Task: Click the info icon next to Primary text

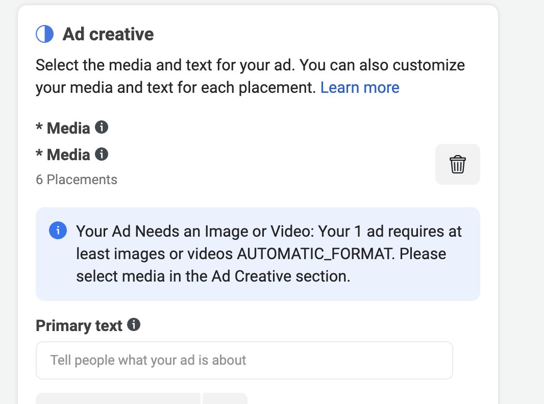Action: tap(134, 324)
